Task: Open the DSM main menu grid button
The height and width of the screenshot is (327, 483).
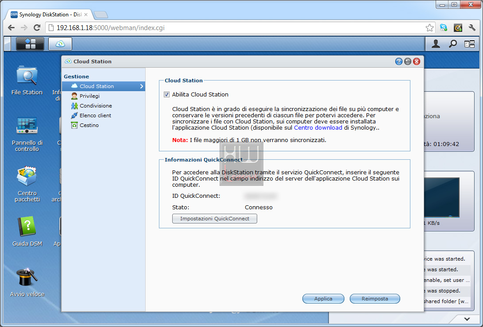Action: pyautogui.click(x=30, y=44)
